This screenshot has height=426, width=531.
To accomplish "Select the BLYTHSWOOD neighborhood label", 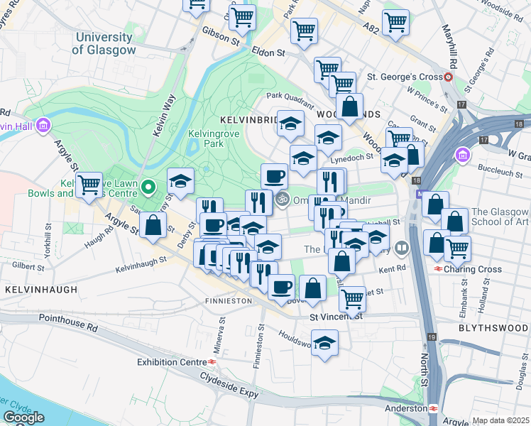I will click(x=493, y=328).
